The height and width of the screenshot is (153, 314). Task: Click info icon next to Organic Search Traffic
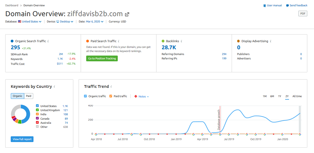(48, 41)
